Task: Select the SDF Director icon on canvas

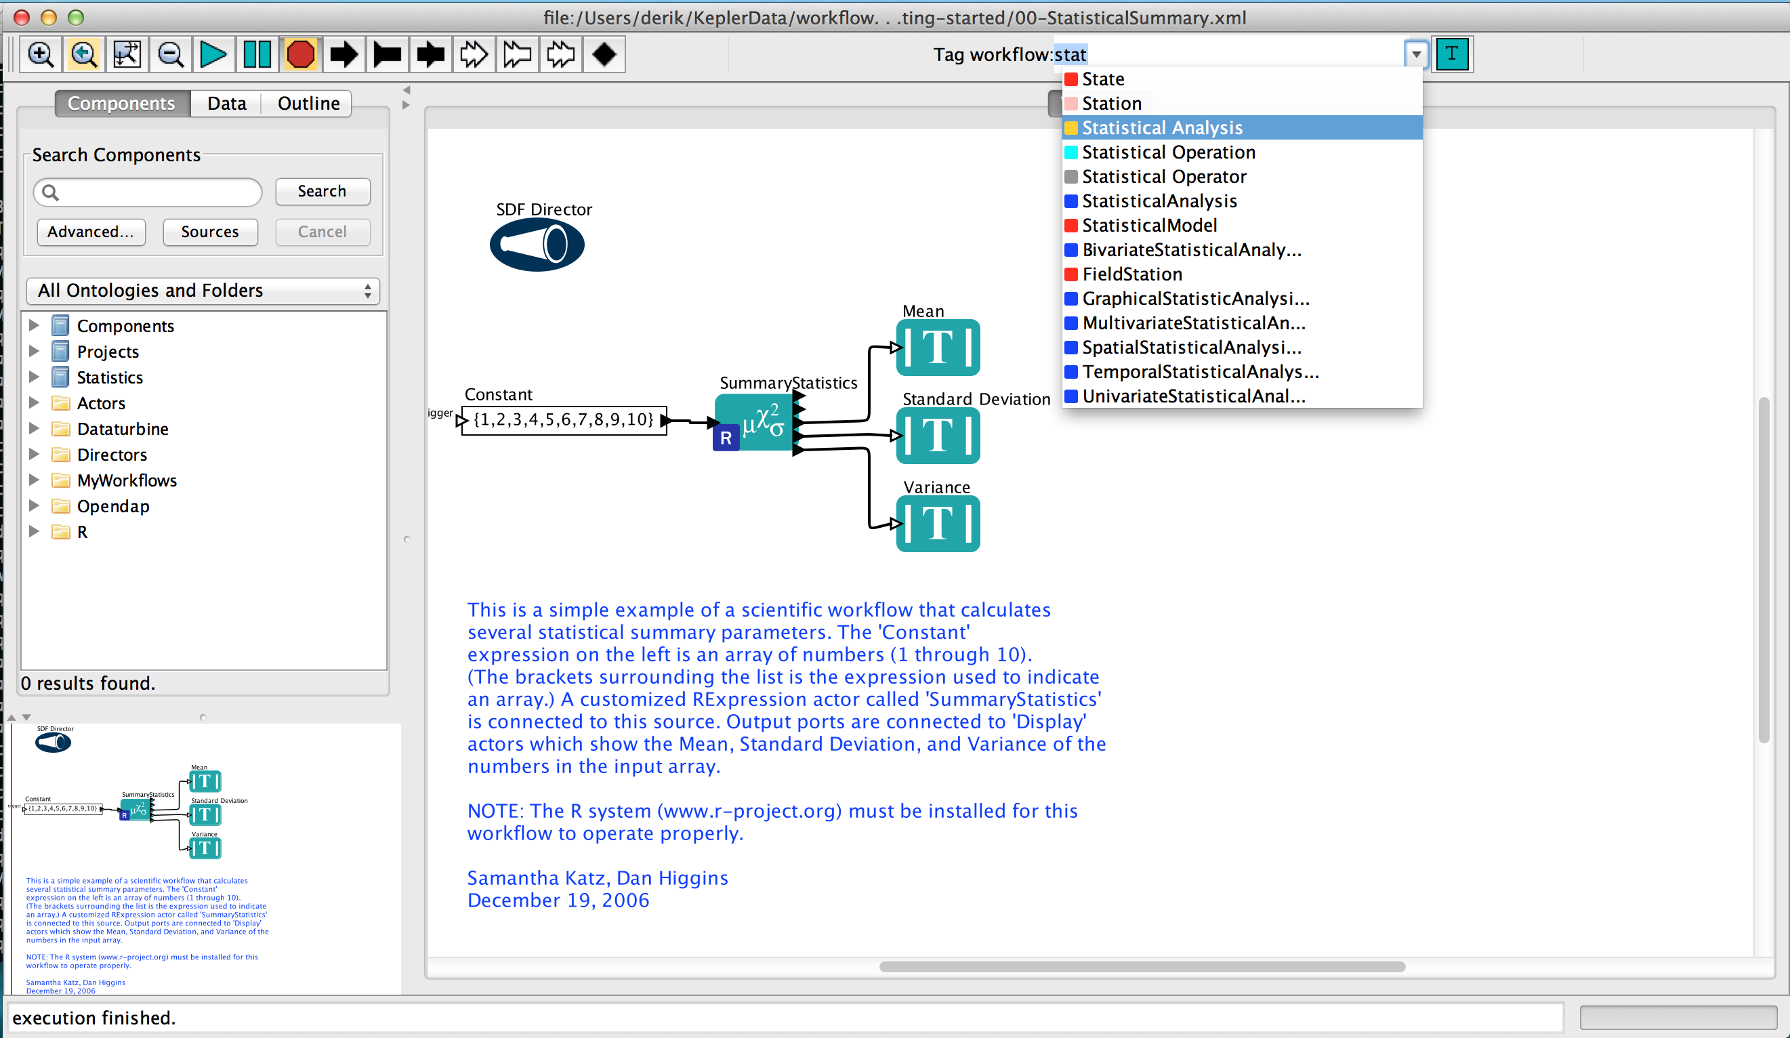Action: [x=537, y=245]
